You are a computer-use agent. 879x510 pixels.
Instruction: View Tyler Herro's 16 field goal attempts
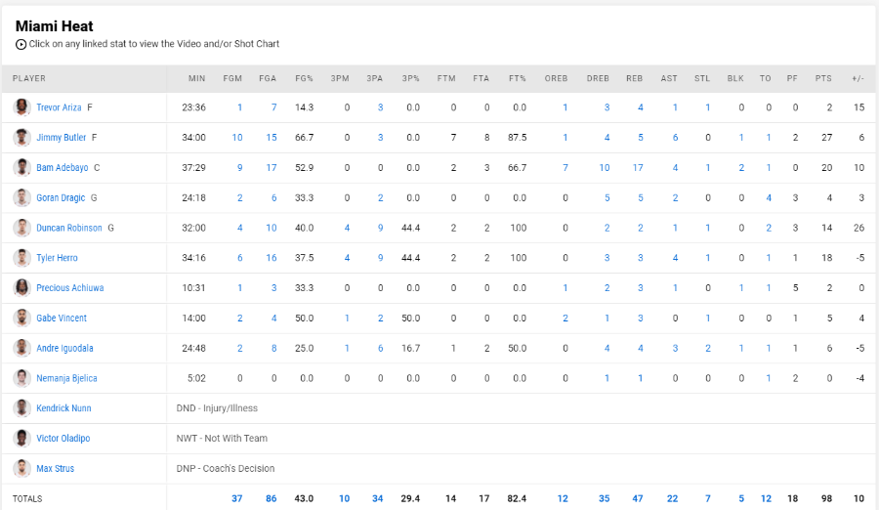[272, 258]
